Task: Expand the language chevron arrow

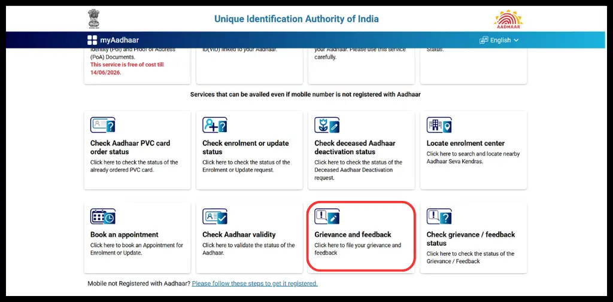Action: coord(516,40)
